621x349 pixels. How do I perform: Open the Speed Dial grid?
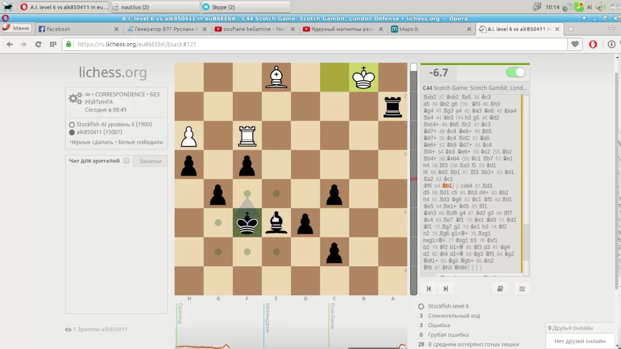pos(53,44)
